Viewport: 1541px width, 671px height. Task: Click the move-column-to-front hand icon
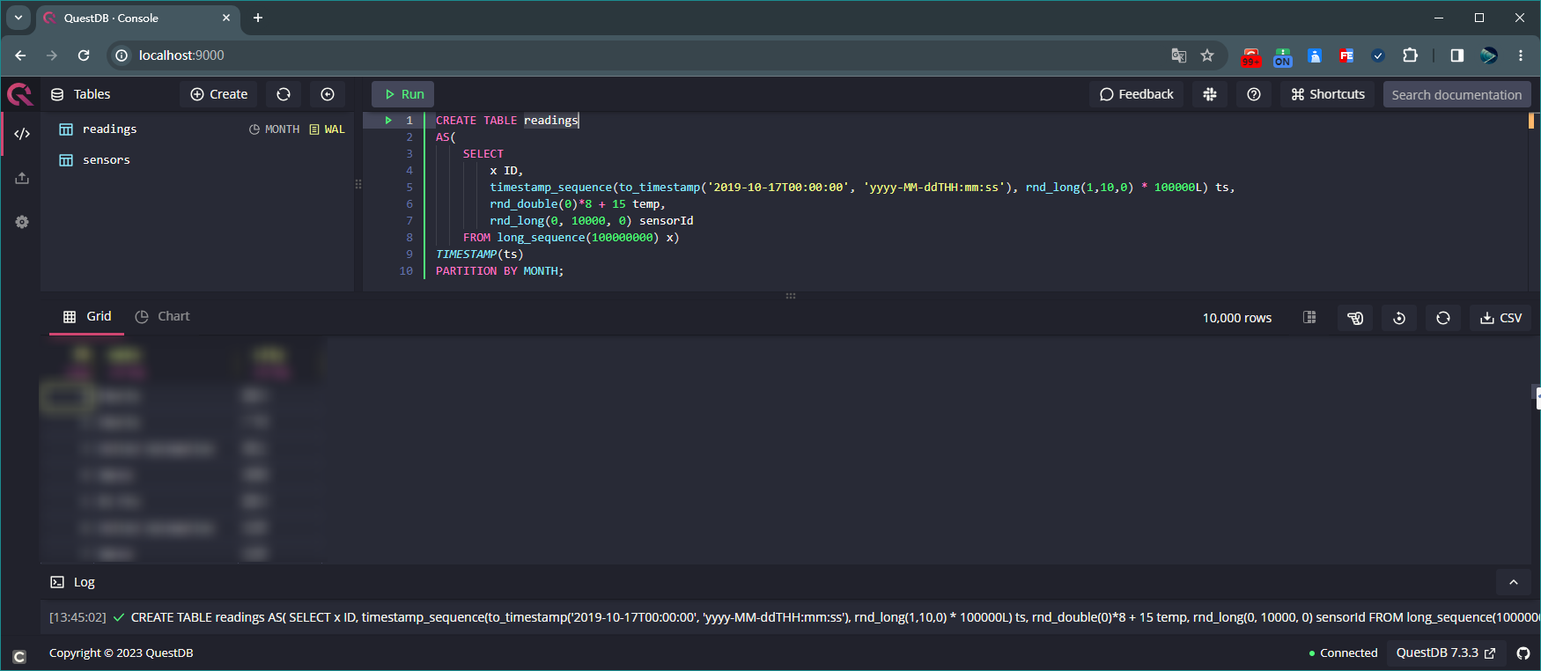[1355, 318]
